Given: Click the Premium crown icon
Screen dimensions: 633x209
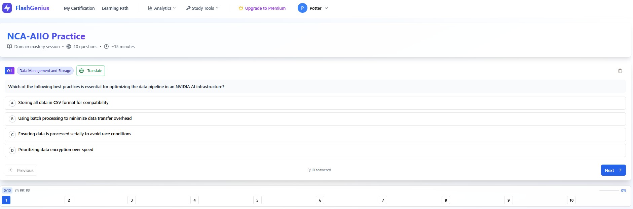Looking at the screenshot, I should [241, 8].
